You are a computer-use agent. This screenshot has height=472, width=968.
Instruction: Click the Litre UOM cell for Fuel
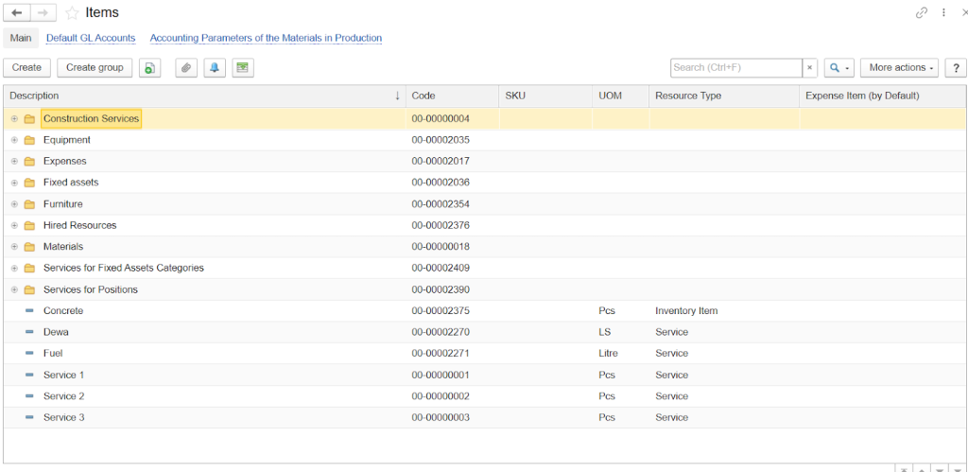(609, 354)
